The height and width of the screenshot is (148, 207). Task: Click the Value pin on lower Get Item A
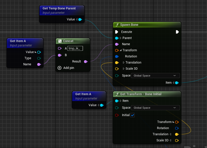coord(102,105)
